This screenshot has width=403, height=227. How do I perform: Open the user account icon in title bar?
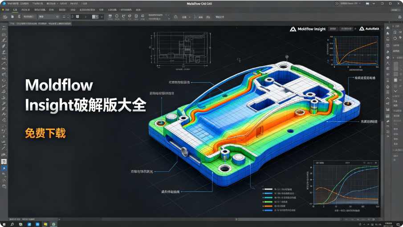point(337,4)
